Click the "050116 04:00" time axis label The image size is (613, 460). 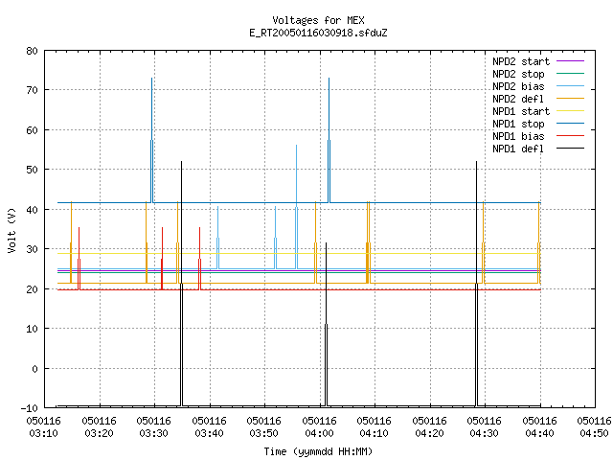319,427
